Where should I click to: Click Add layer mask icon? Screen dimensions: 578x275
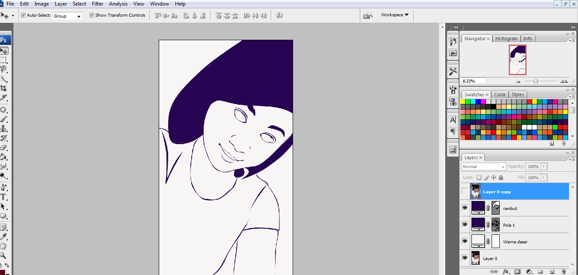pos(517,271)
